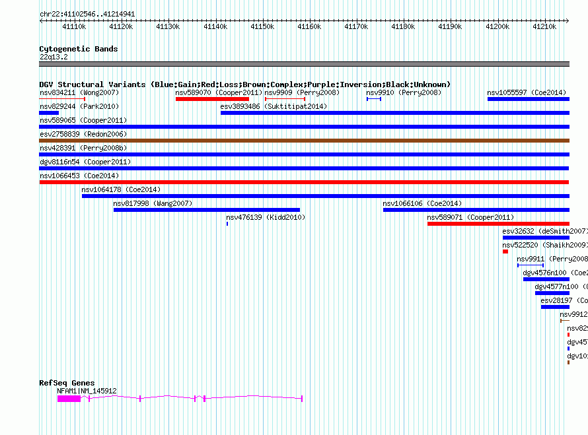
Task: Click the 22q13.2 cytogenetic band bar
Action: tap(304, 64)
